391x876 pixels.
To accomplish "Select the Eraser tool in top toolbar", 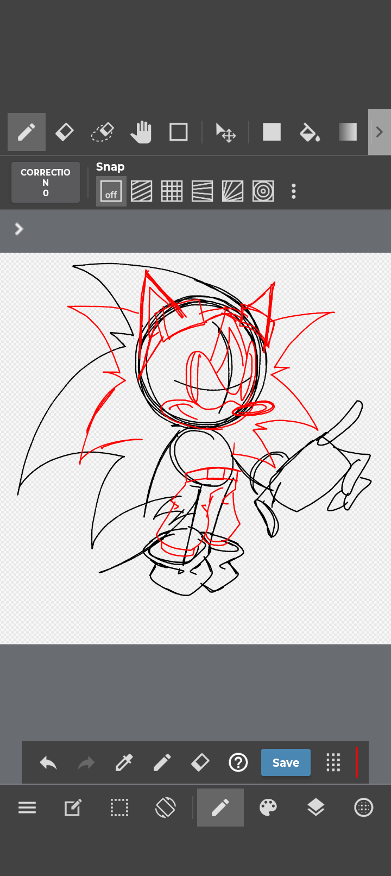I will [x=64, y=132].
